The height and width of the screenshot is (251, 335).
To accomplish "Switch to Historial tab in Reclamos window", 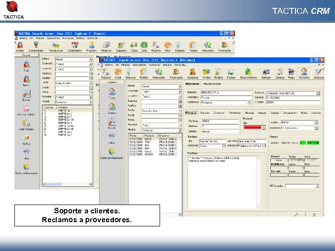I will 249,112.
